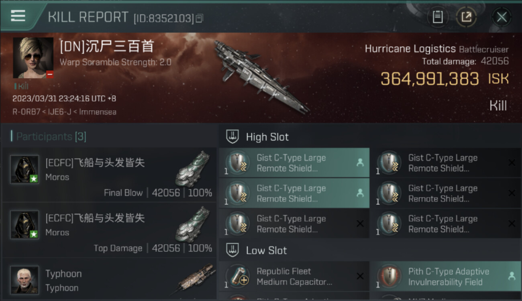Select the High Slot section icon

click(233, 137)
